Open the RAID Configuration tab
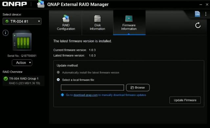 tap(66, 23)
